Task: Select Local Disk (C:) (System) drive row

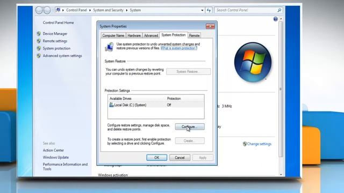Action: tap(156, 105)
